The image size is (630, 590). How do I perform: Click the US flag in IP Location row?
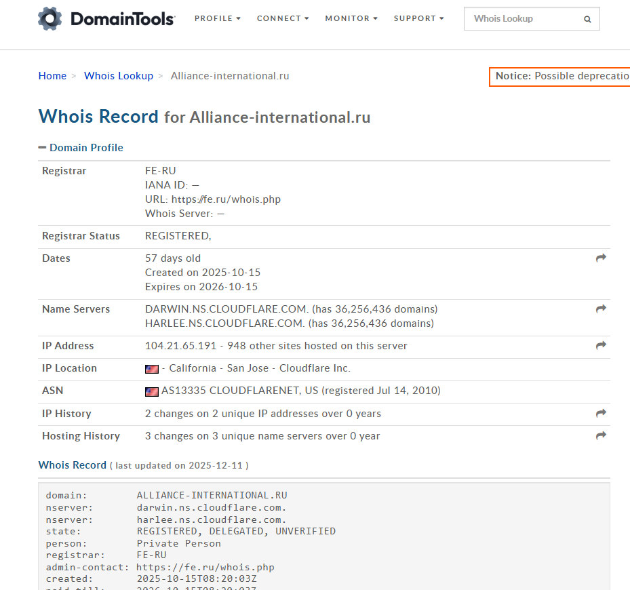click(152, 369)
